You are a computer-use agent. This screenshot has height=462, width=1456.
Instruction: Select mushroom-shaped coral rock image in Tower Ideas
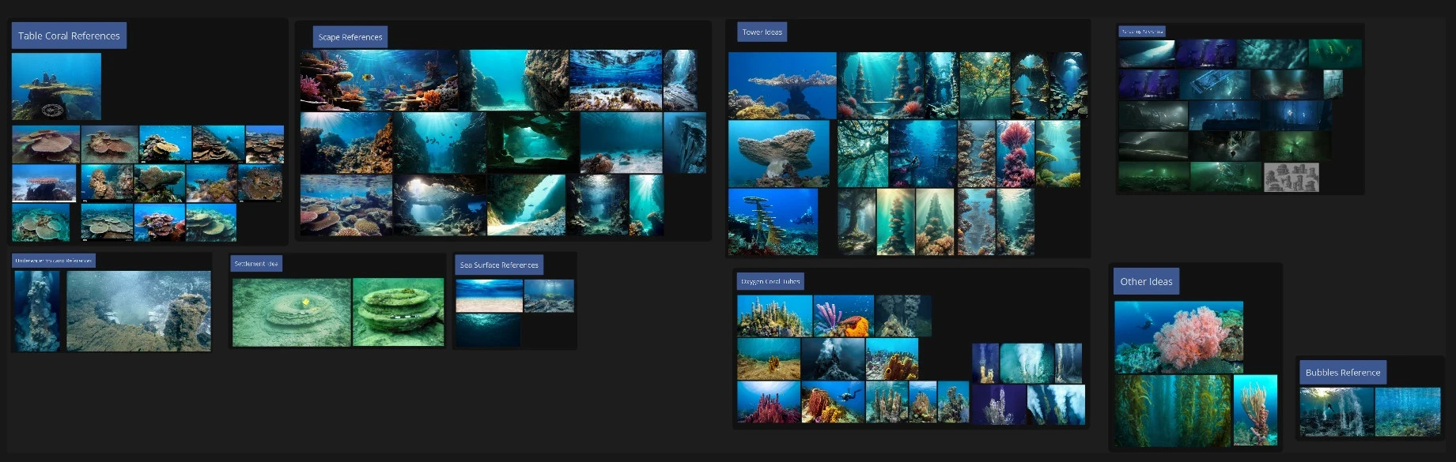click(x=779, y=154)
